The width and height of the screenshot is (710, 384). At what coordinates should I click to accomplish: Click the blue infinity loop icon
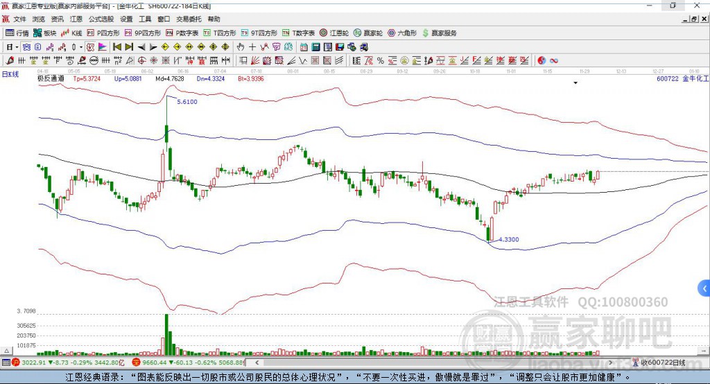tap(554, 61)
